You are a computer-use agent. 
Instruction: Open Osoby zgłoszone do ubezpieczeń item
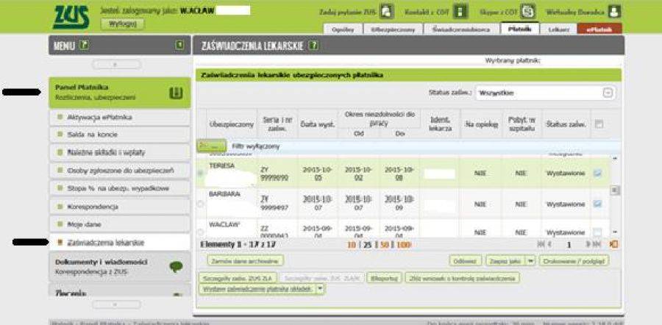[x=119, y=171]
